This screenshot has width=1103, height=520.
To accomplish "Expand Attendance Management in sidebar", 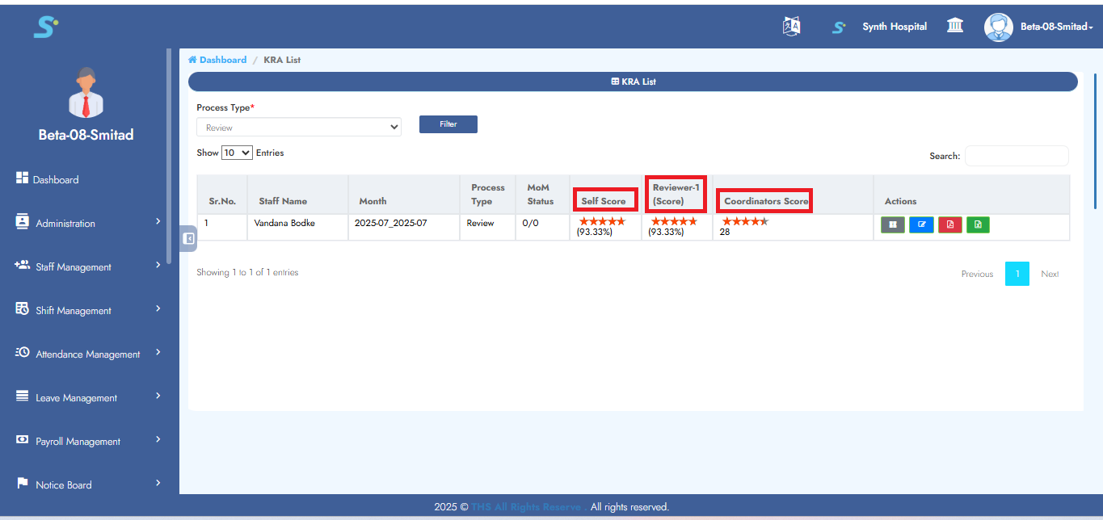I will 89,354.
